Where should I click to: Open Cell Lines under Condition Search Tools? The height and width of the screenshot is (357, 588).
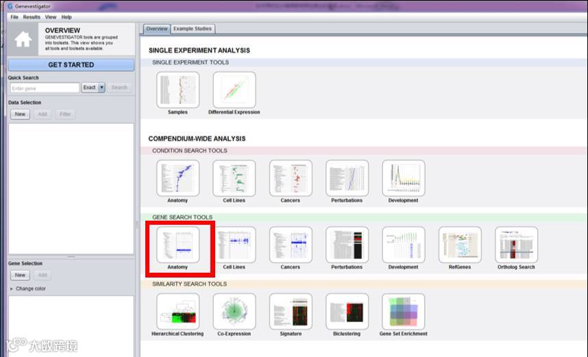tap(234, 178)
